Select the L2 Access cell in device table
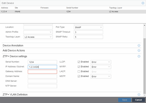The height and width of the screenshot is (103, 146). (114, 11)
